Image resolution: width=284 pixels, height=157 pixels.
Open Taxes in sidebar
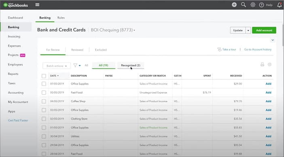tap(12, 83)
